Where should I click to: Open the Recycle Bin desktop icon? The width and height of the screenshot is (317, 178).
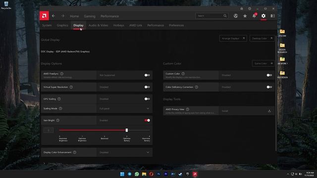point(6,5)
